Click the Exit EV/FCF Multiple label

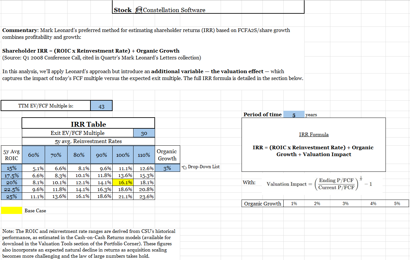pos(78,133)
